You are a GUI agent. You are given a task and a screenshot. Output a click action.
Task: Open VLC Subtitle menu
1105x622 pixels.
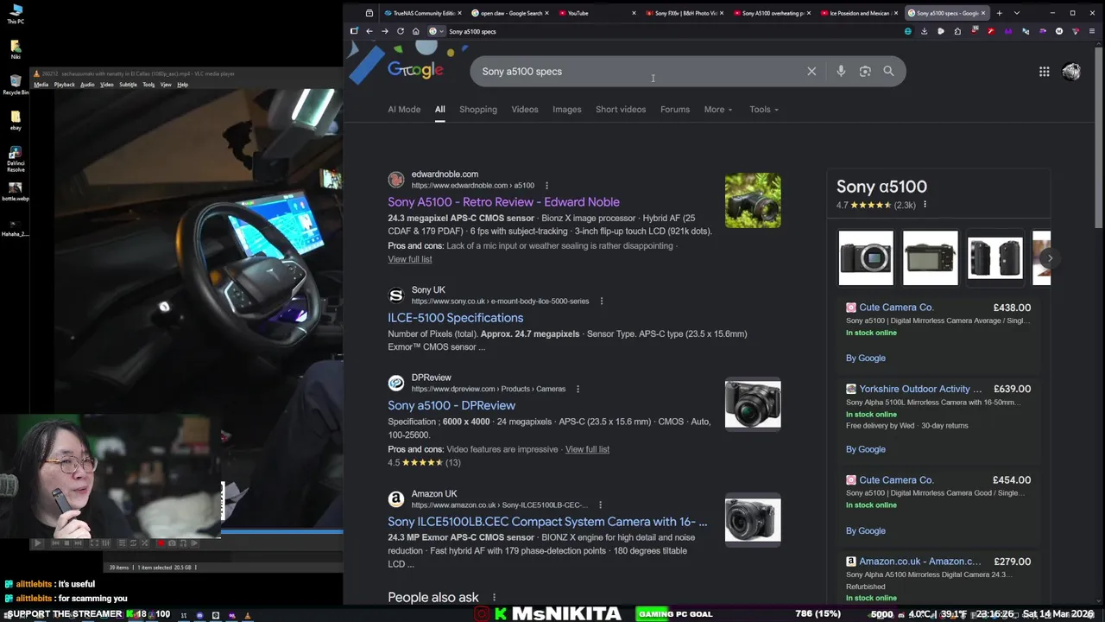128,85
